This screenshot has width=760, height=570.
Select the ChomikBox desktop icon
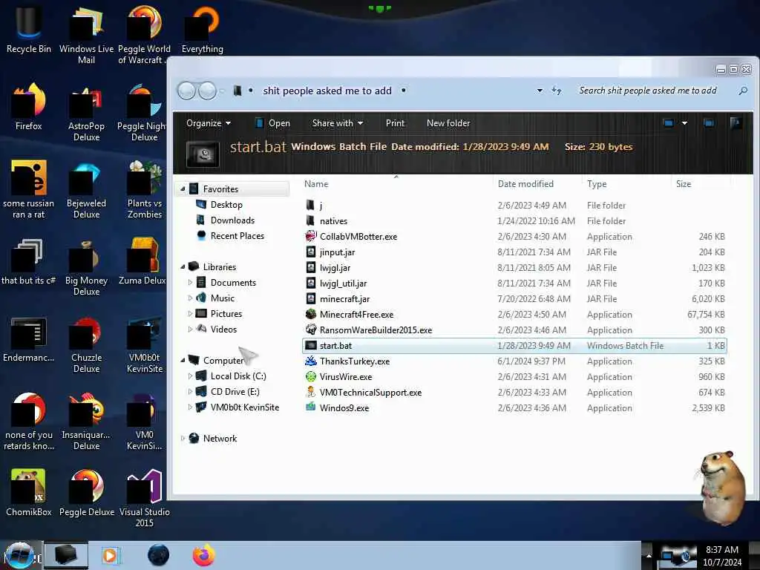pos(28,492)
